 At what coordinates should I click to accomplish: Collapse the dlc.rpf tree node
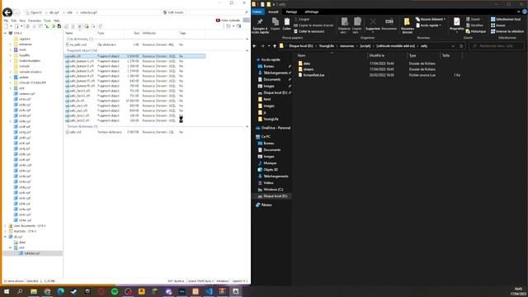pos(6,237)
